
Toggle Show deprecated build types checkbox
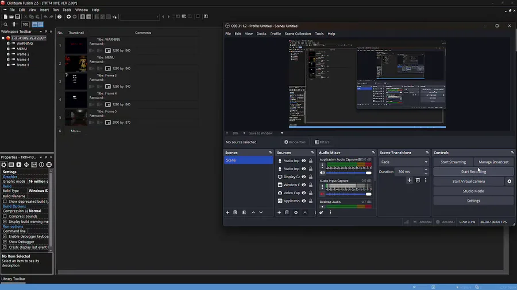point(5,201)
